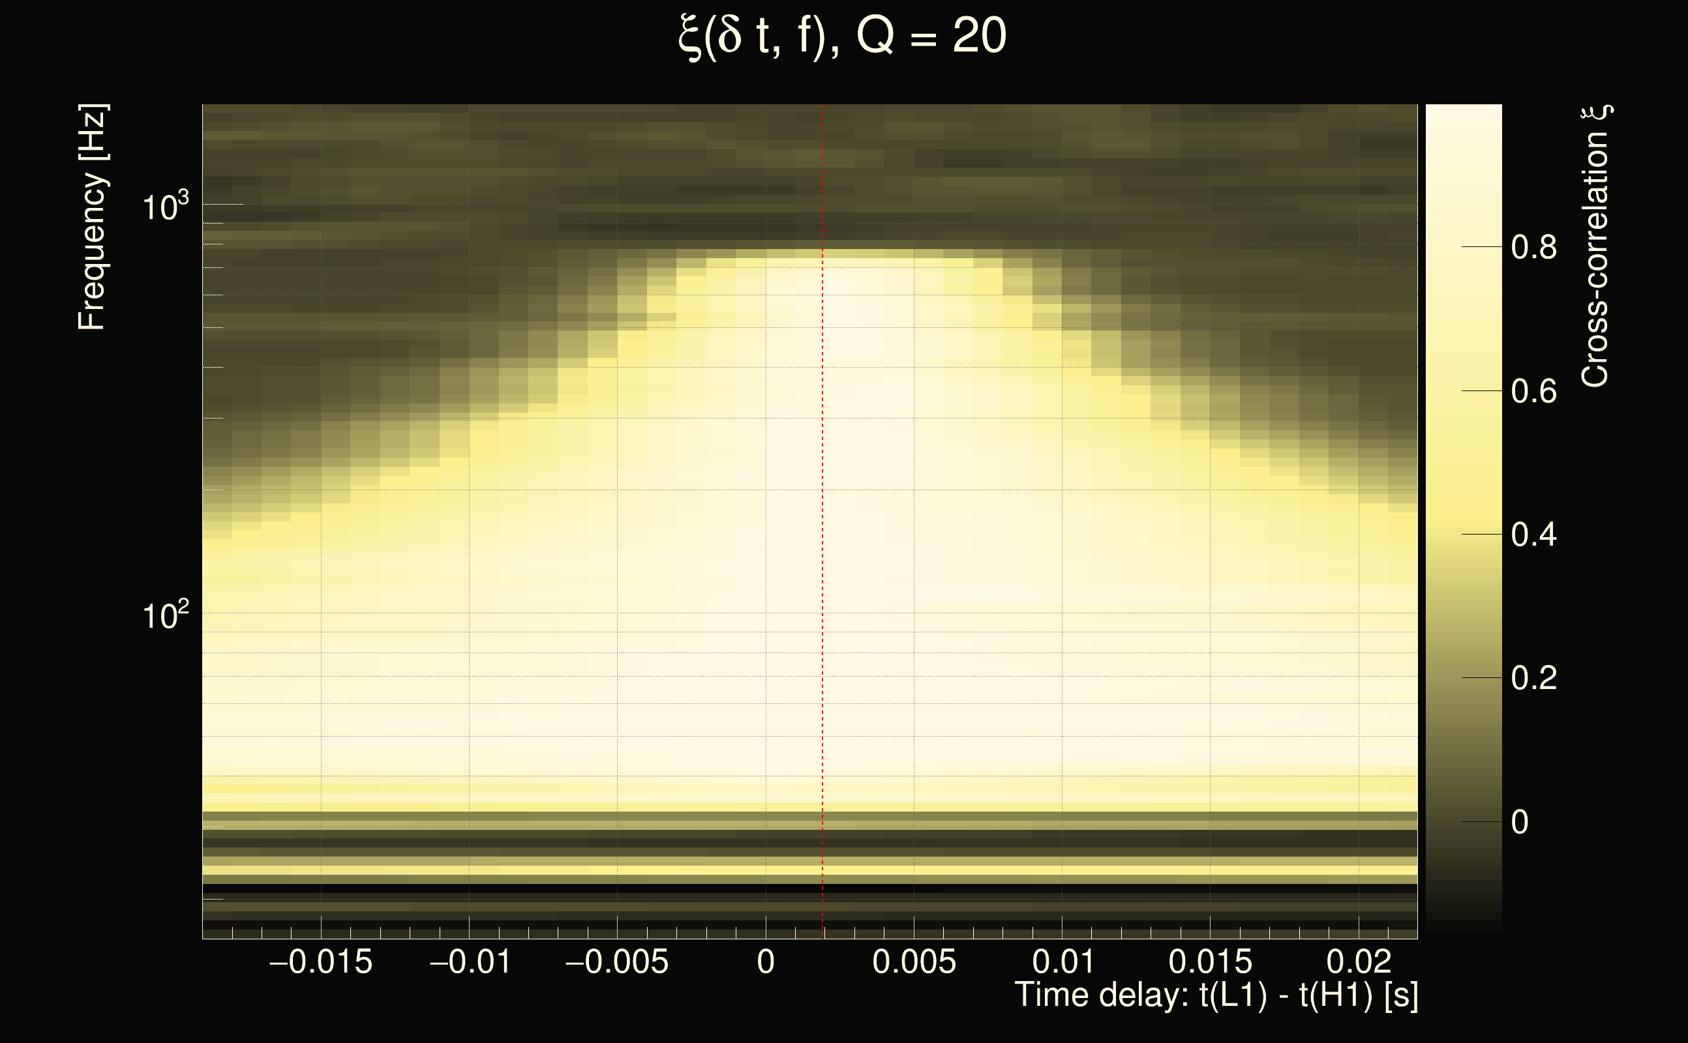Click the 0.6 colorbar tick label
The height and width of the screenshot is (1043, 1688).
(1533, 392)
